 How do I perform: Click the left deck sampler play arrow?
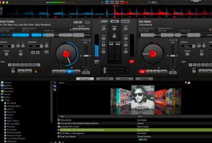pos(38,53)
